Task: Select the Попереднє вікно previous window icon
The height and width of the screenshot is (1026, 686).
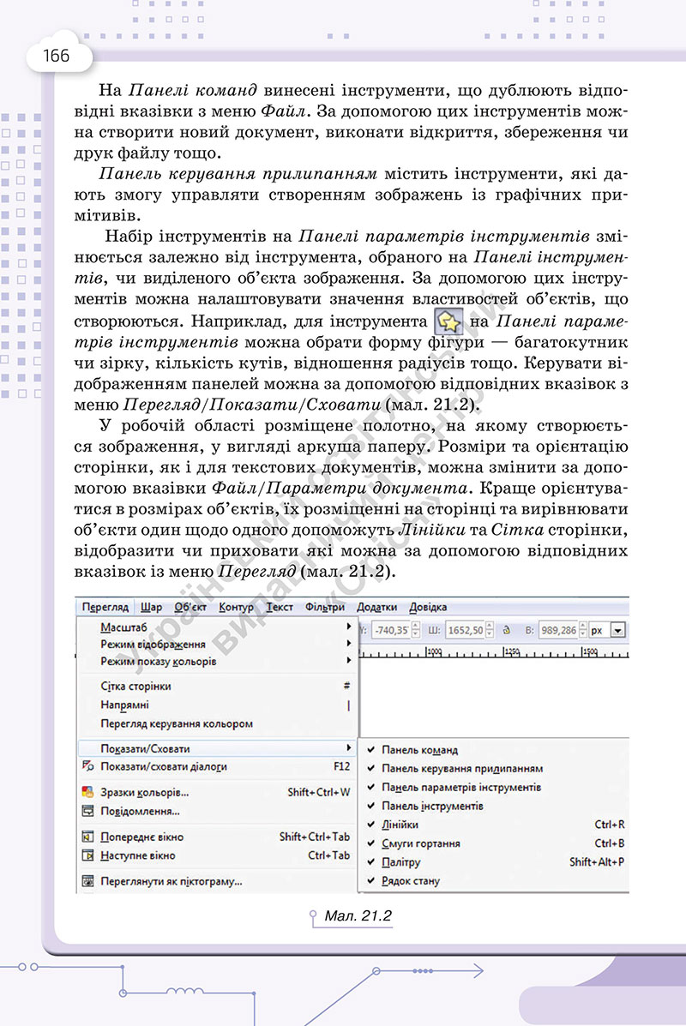Action: point(87,837)
